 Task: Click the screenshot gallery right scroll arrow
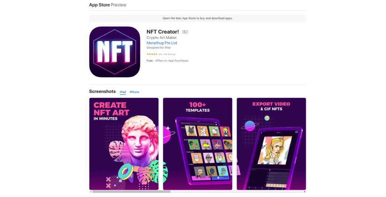tap(305, 192)
